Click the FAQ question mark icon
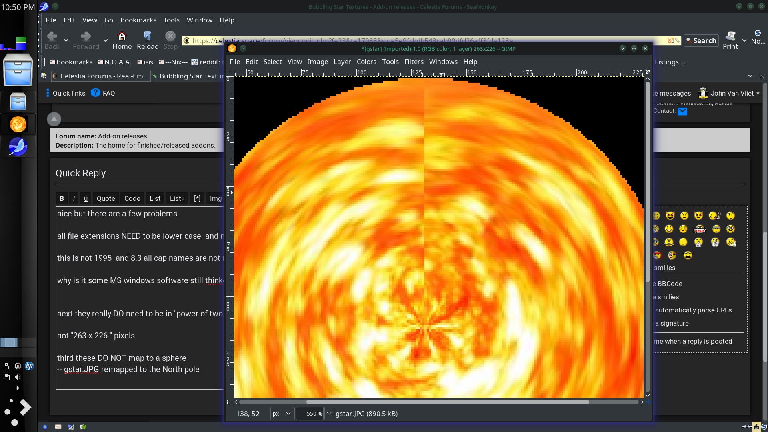The image size is (768, 432). tap(95, 93)
